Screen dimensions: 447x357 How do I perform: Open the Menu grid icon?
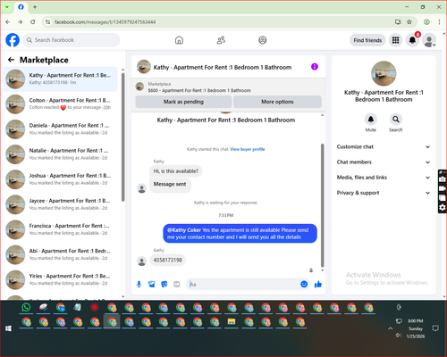point(395,40)
